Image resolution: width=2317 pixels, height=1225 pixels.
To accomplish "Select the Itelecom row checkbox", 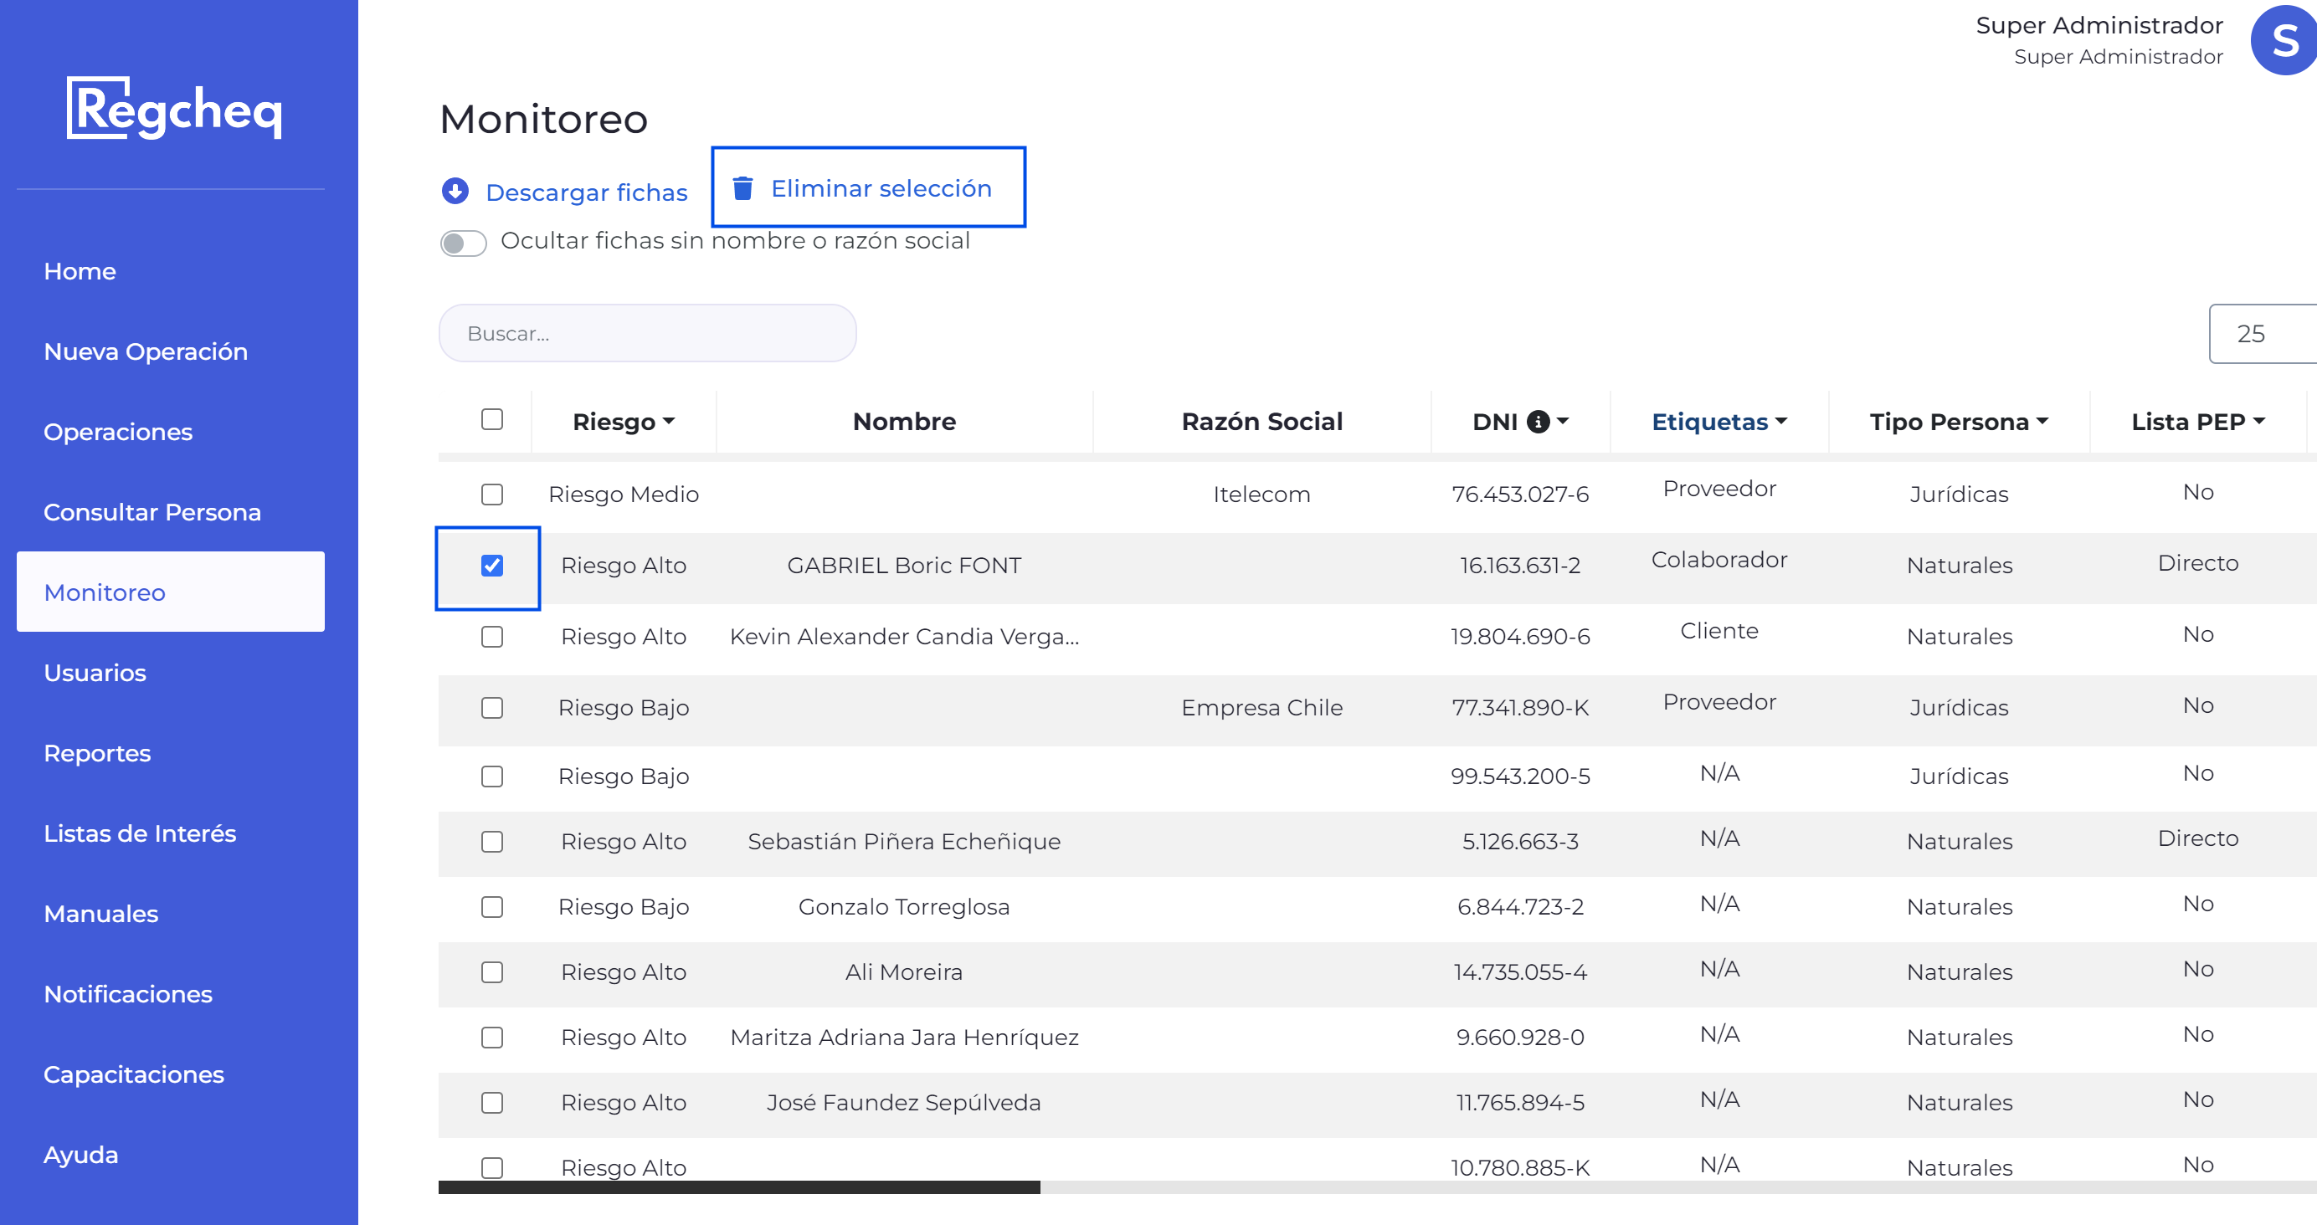I will [492, 494].
